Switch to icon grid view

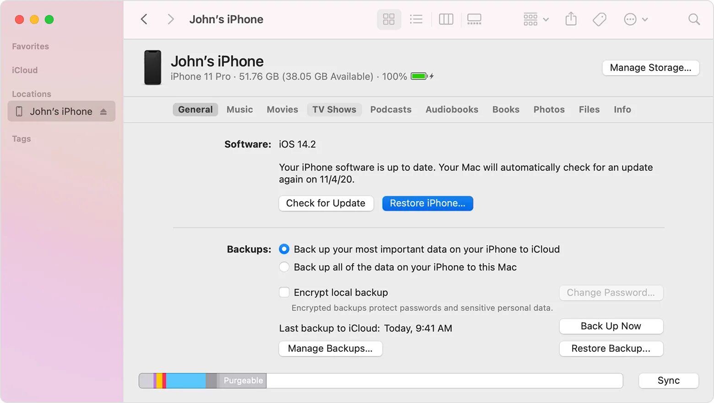pos(389,19)
